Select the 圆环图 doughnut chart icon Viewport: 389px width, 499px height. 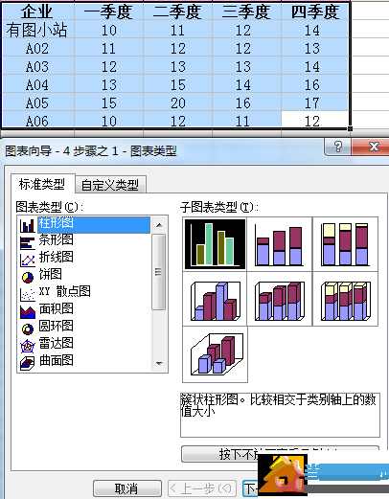point(28,329)
